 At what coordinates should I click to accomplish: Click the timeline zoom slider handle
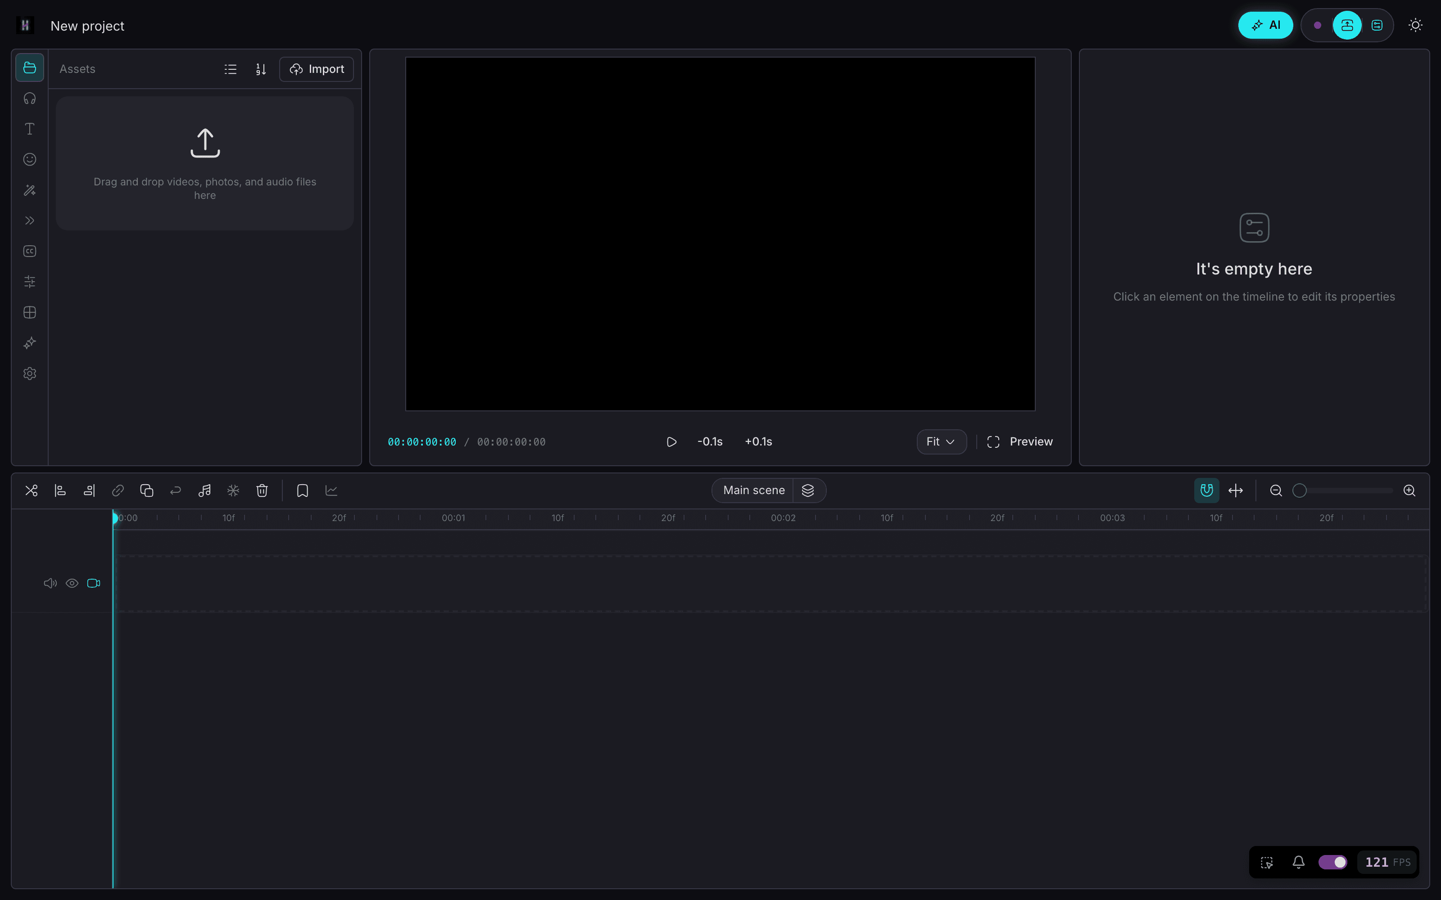coord(1299,490)
